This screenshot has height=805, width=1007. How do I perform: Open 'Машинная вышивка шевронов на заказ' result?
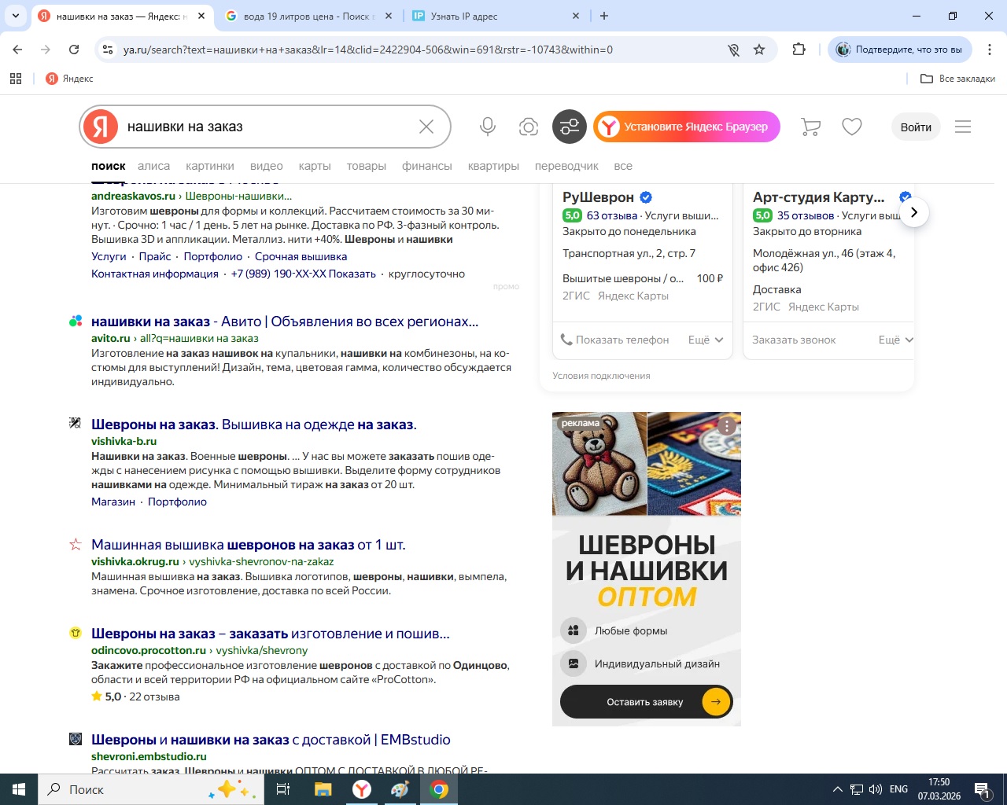[x=249, y=545]
